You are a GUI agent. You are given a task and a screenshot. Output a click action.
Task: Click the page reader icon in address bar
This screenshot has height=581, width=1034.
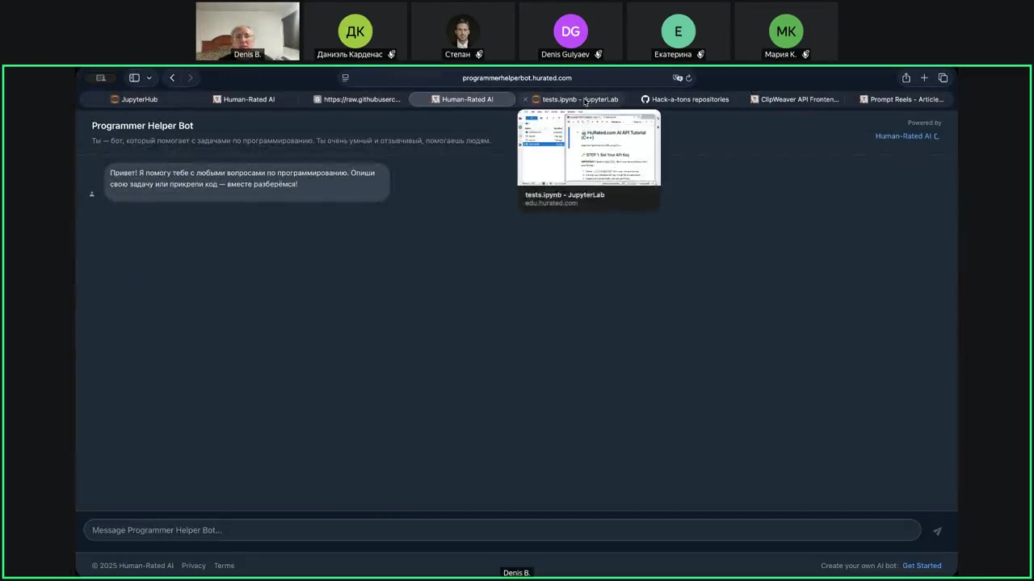[345, 78]
